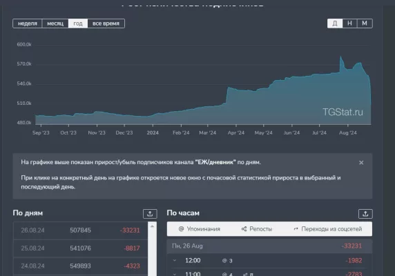Click the subscriber count 507845
The width and height of the screenshot is (395, 276).
point(80,230)
